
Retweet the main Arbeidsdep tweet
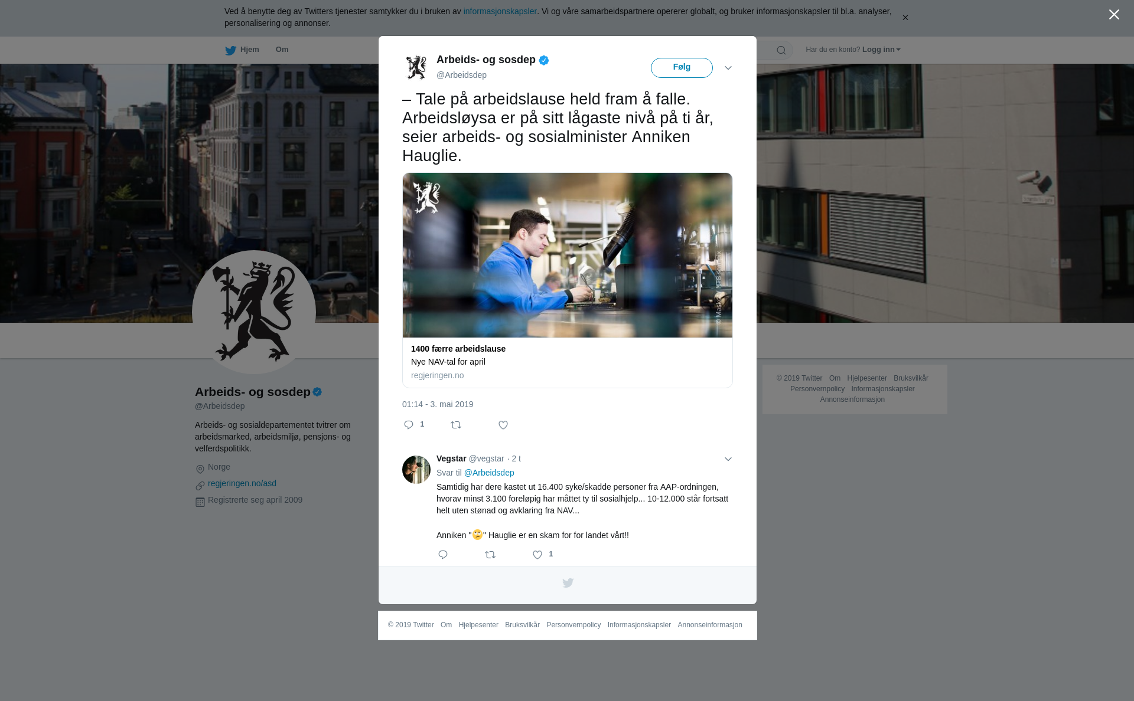tap(456, 425)
